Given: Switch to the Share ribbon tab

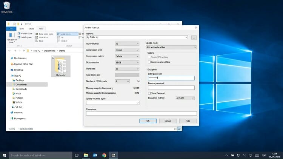Looking at the screenshot, I should click(x=31, y=29).
